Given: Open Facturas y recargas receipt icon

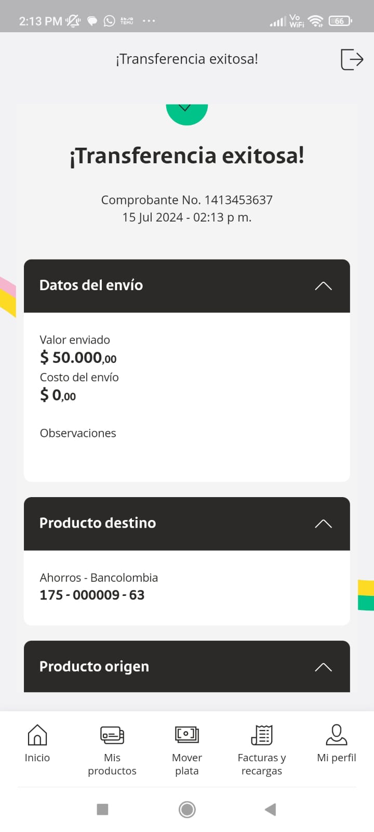Looking at the screenshot, I should tap(262, 735).
